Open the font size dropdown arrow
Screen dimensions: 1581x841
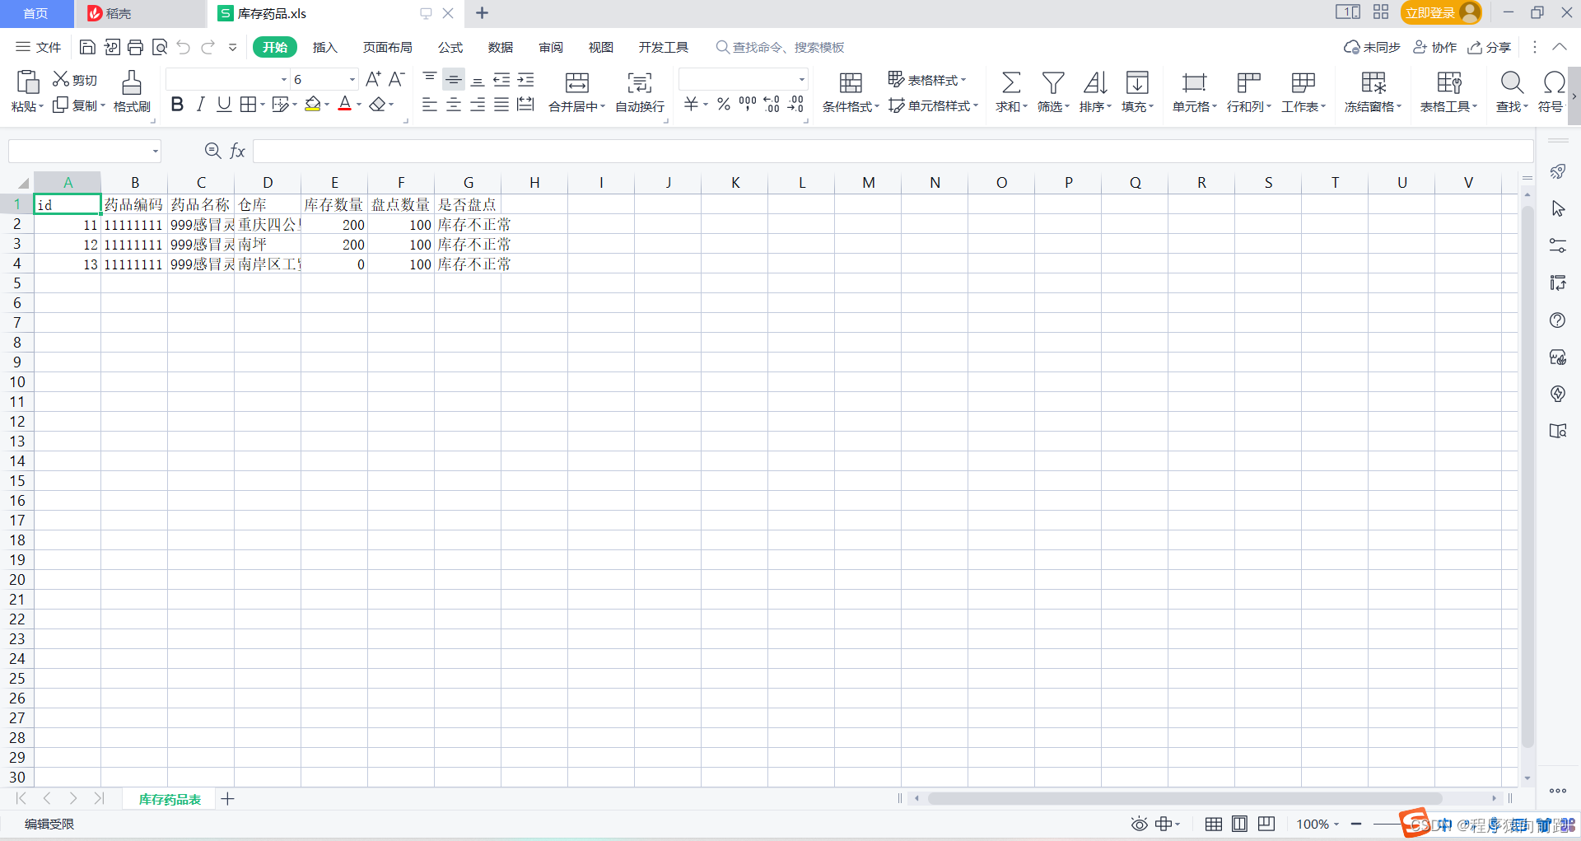pyautogui.click(x=352, y=79)
